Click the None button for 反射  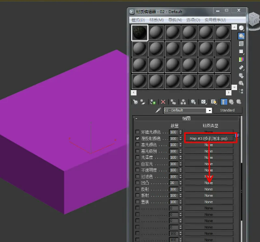(209, 189)
